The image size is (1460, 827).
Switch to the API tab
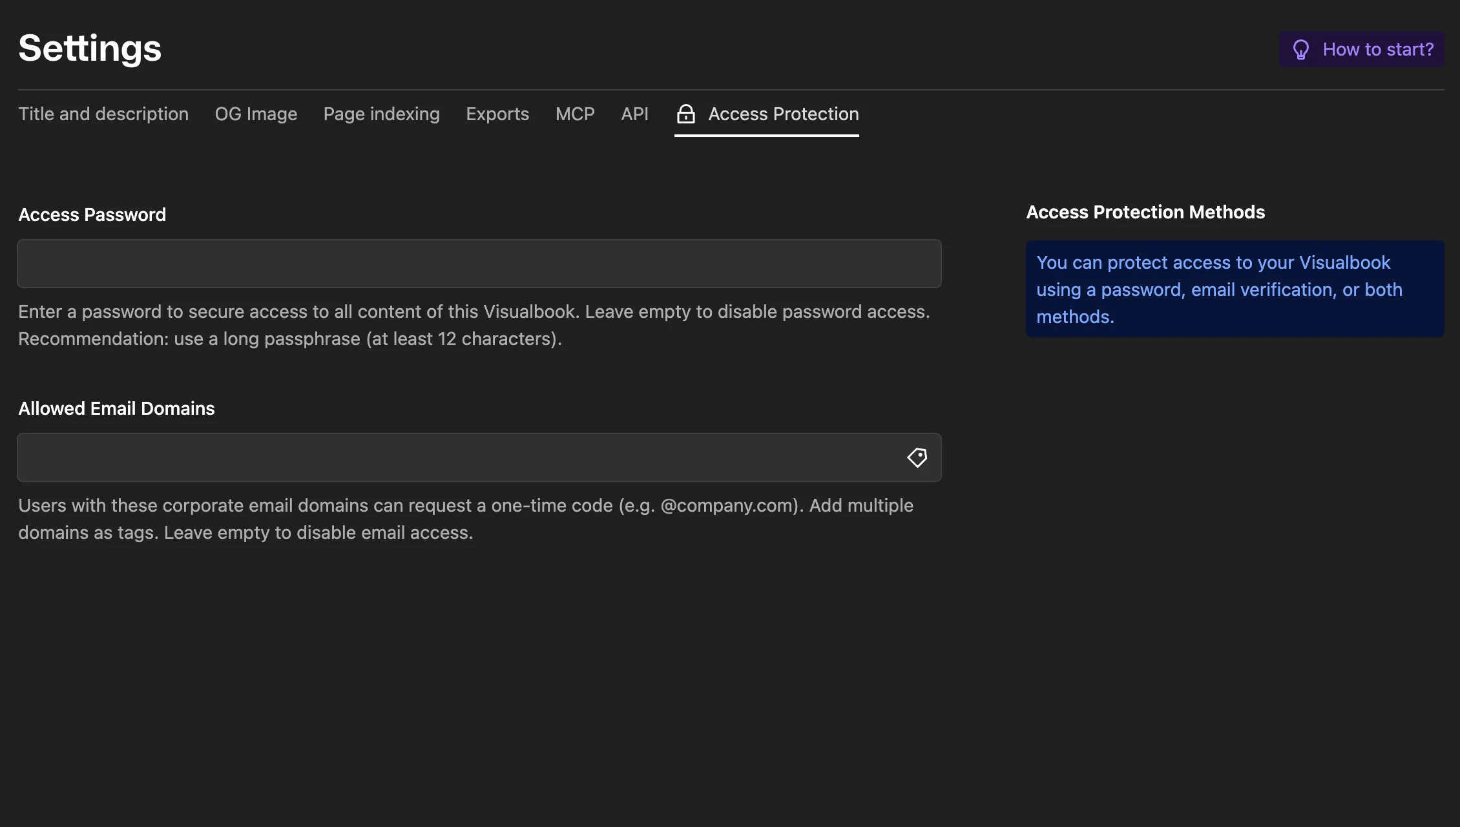click(634, 114)
